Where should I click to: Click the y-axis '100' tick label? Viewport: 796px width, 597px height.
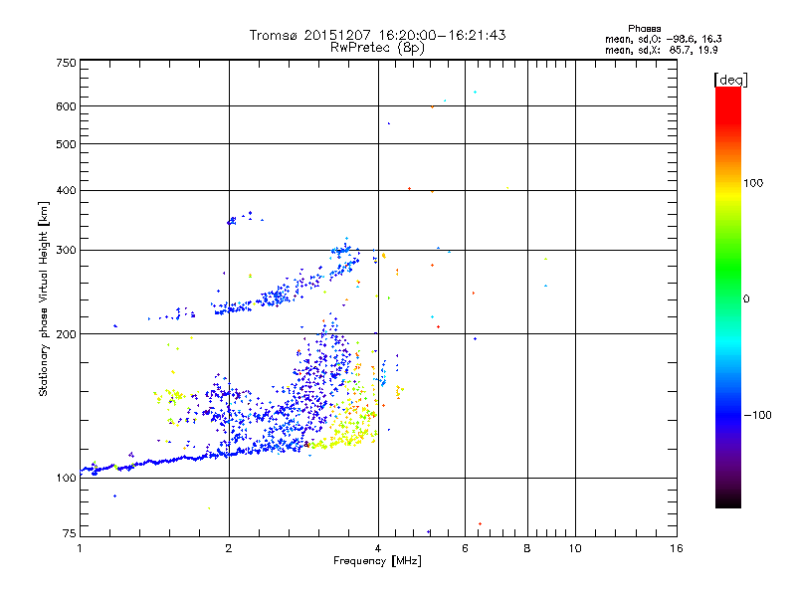(x=66, y=479)
